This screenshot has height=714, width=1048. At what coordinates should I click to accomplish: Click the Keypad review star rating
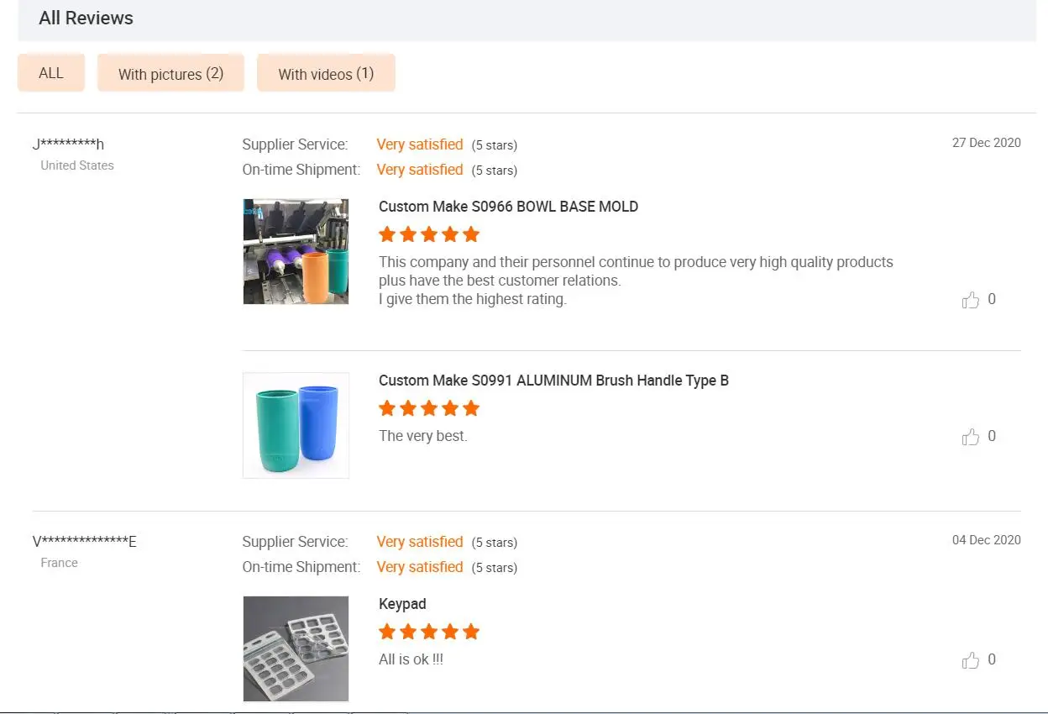[x=429, y=632]
